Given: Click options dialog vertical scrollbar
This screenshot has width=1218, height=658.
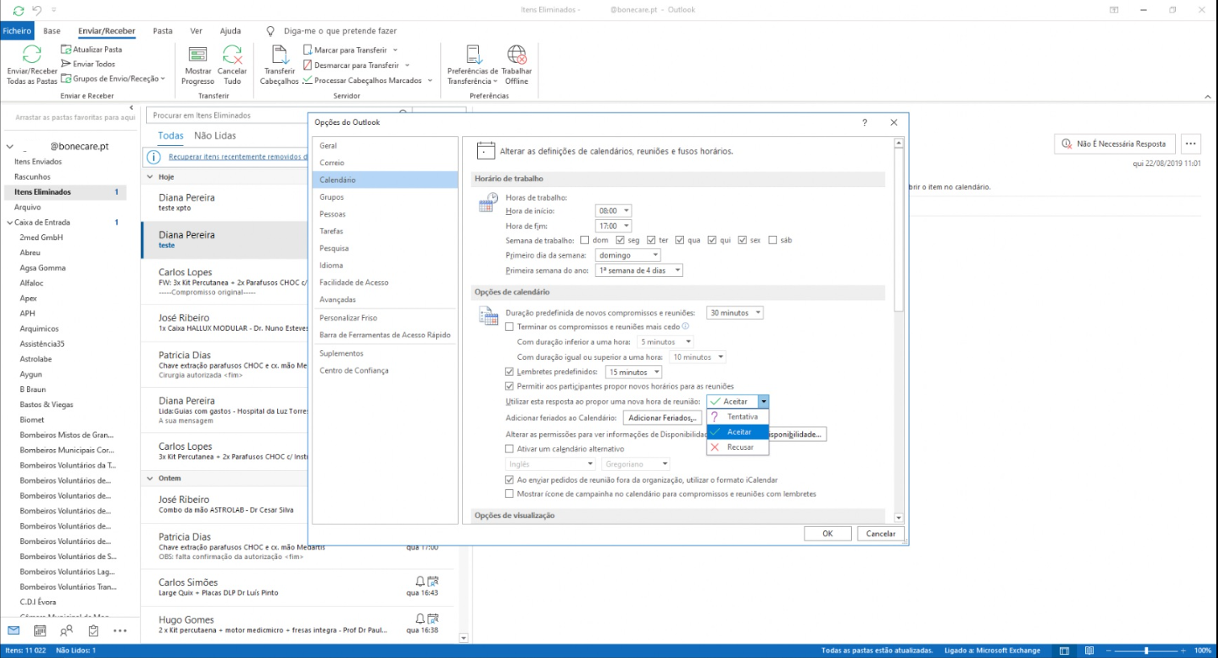Looking at the screenshot, I should [899, 330].
